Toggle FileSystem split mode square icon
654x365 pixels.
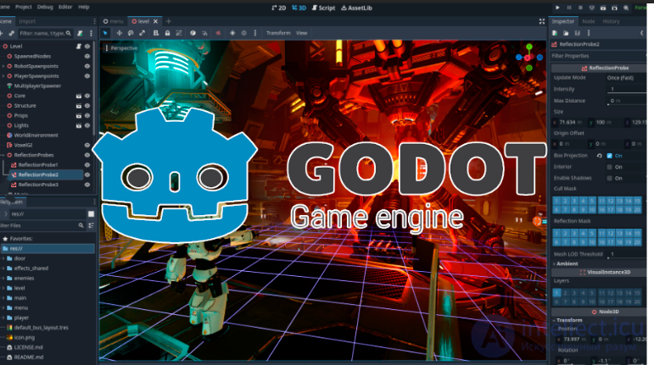91,214
